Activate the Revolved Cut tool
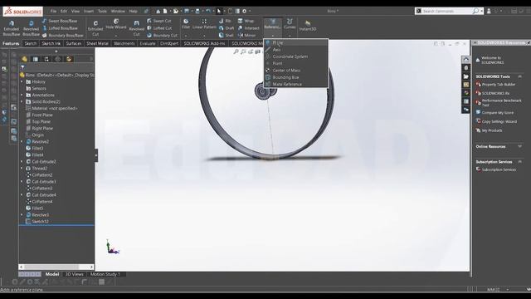Screen dimensions: 531x299 pyautogui.click(x=136, y=28)
